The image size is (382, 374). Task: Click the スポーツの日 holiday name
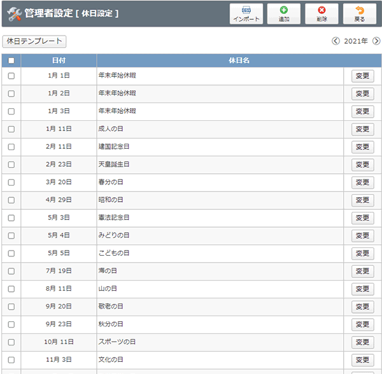pyautogui.click(x=117, y=342)
